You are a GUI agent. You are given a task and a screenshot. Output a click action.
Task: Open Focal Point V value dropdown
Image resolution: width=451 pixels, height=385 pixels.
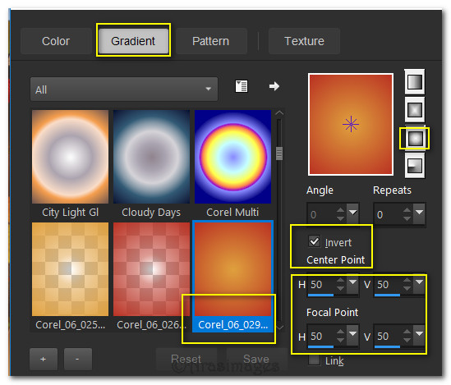click(419, 335)
